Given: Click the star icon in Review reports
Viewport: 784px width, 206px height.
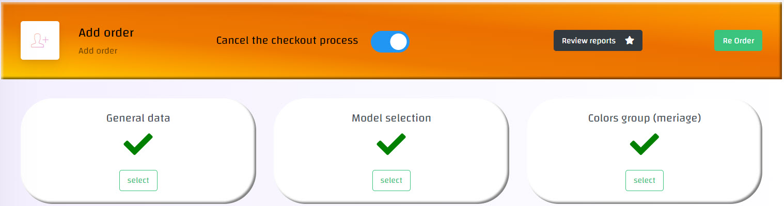Looking at the screenshot, I should click(630, 41).
